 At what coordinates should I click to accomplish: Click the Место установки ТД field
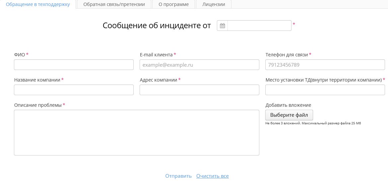(325, 90)
